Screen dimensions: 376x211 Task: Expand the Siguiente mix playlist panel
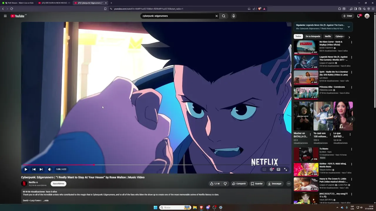tap(349, 27)
